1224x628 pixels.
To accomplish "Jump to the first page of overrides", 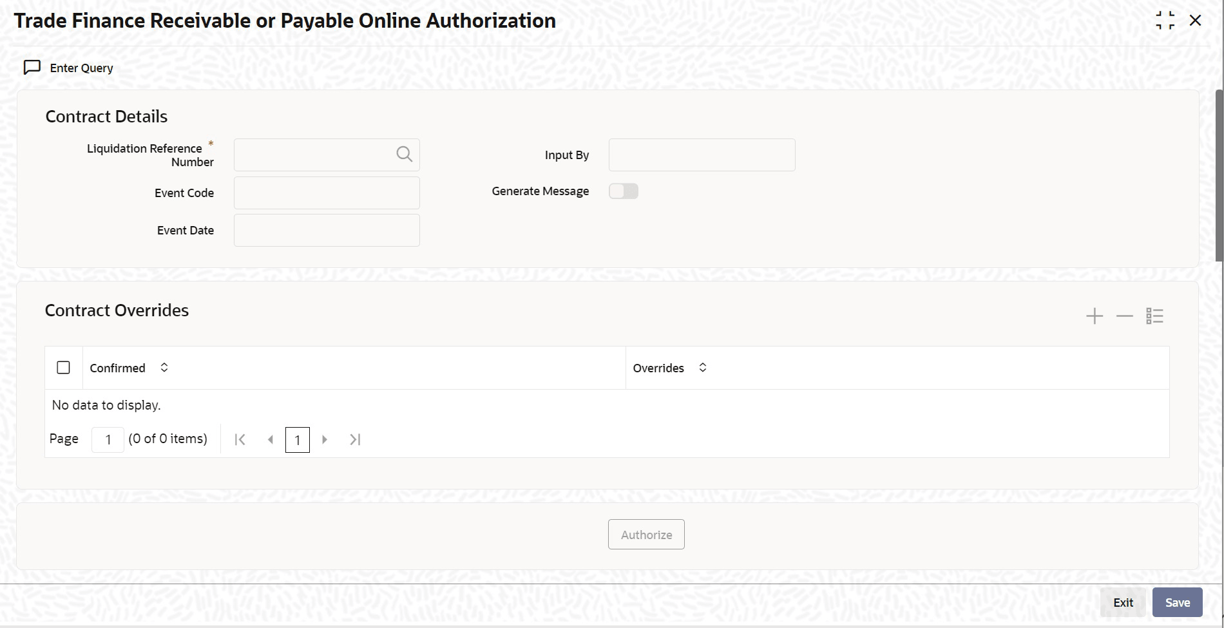I will [240, 439].
